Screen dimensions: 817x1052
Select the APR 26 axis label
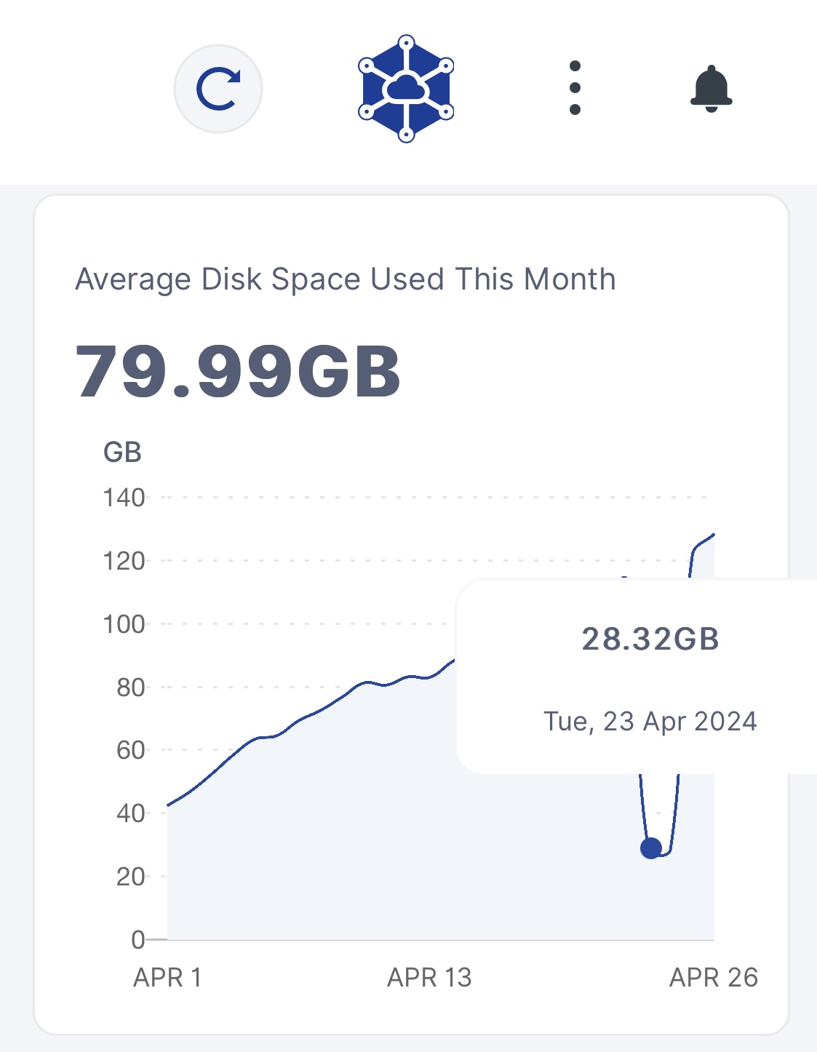coord(713,977)
